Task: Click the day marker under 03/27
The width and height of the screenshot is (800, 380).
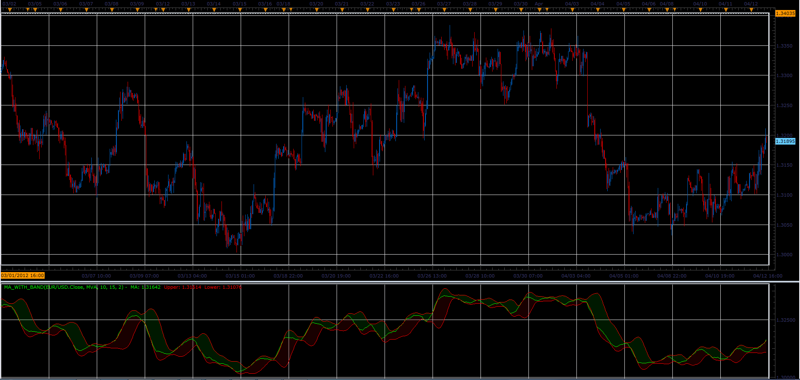Action: click(444, 10)
